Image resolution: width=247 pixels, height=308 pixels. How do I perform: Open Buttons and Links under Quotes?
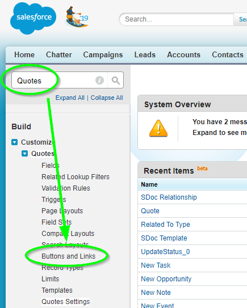(69, 256)
